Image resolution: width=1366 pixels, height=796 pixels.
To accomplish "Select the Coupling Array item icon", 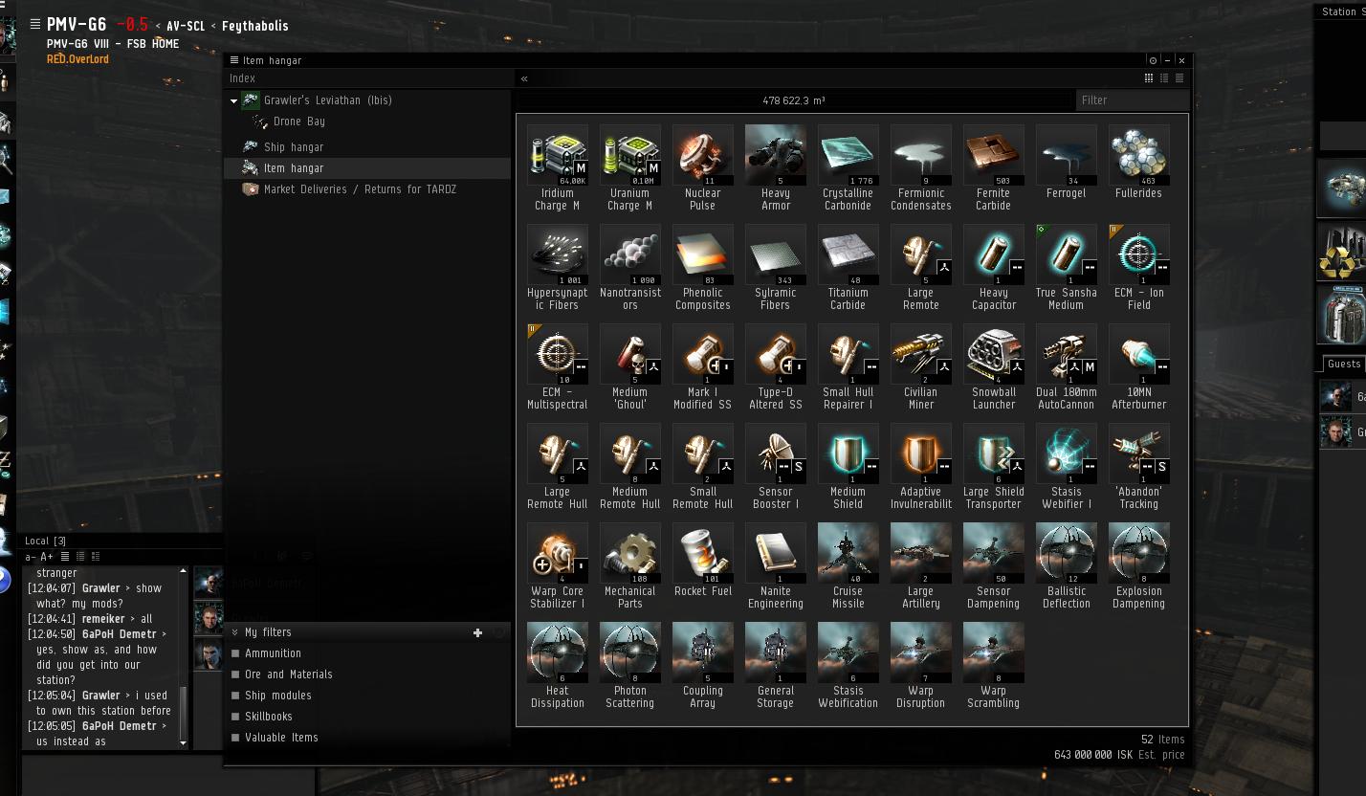I will [702, 652].
